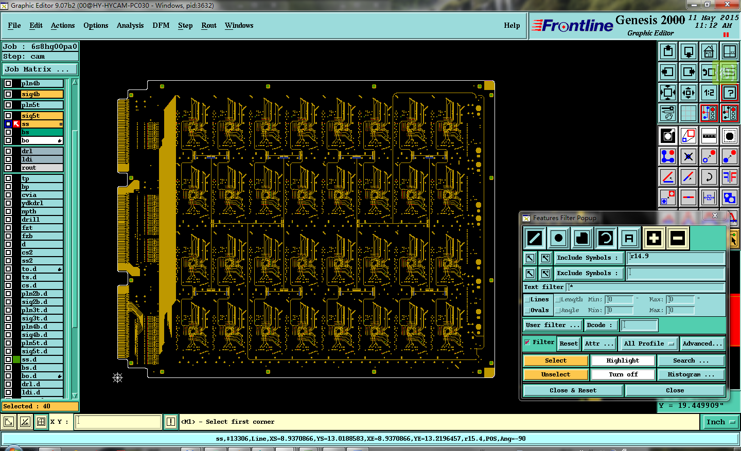This screenshot has height=451, width=741.
Task: Toggle visibility box for layer ss.d
Action: [x=8, y=359]
